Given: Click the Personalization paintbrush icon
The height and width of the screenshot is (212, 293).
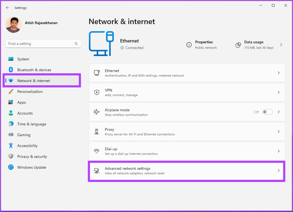Looking at the screenshot, I should pyautogui.click(x=11, y=91).
